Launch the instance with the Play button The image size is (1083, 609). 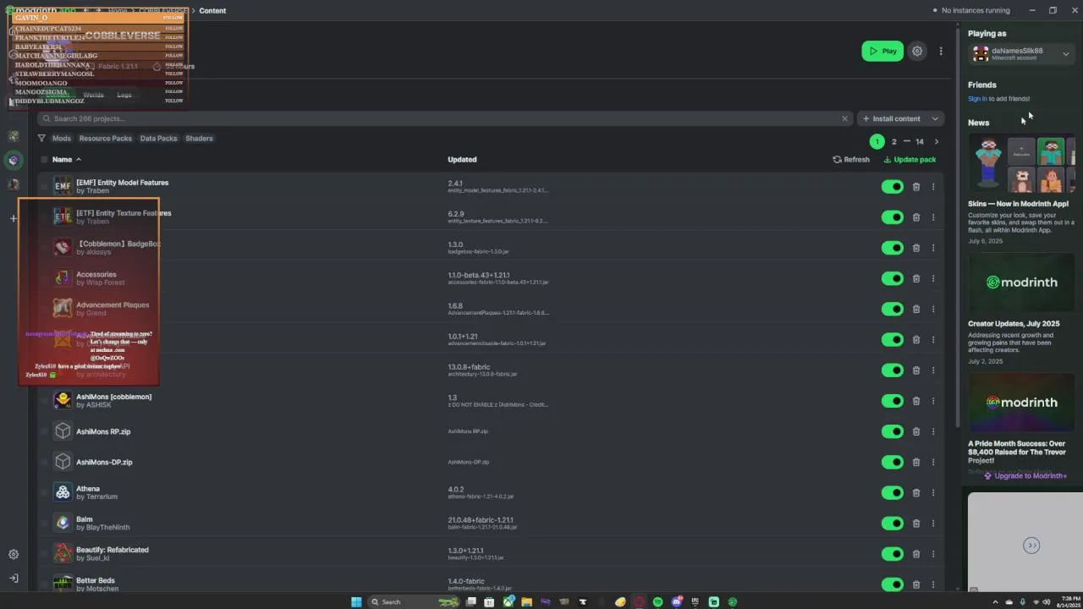point(882,51)
